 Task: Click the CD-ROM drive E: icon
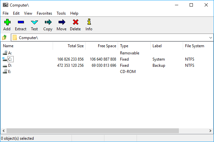tap(5, 71)
